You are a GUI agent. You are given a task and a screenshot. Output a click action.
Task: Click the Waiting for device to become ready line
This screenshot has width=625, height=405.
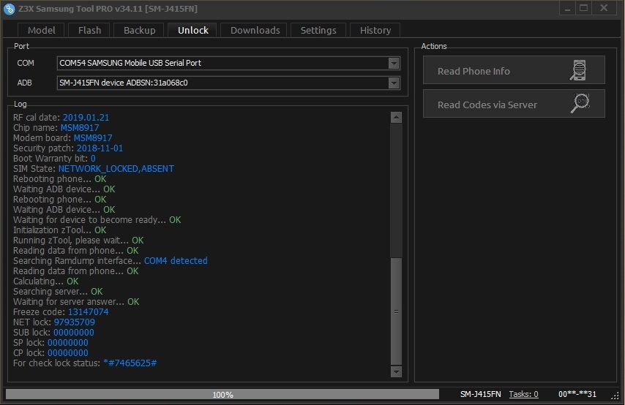click(x=97, y=220)
